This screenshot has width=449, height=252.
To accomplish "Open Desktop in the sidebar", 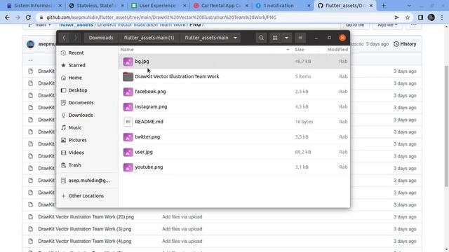I will [87, 90].
